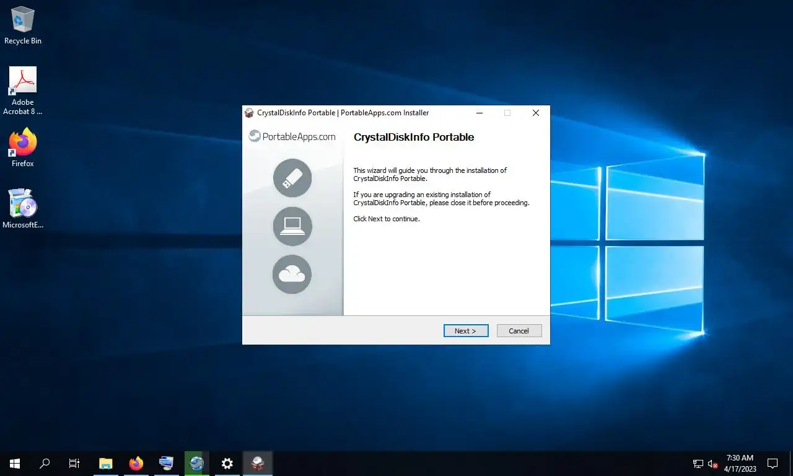Viewport: 793px width, 476px height.
Task: Open taskbar search
Action: tap(45, 463)
